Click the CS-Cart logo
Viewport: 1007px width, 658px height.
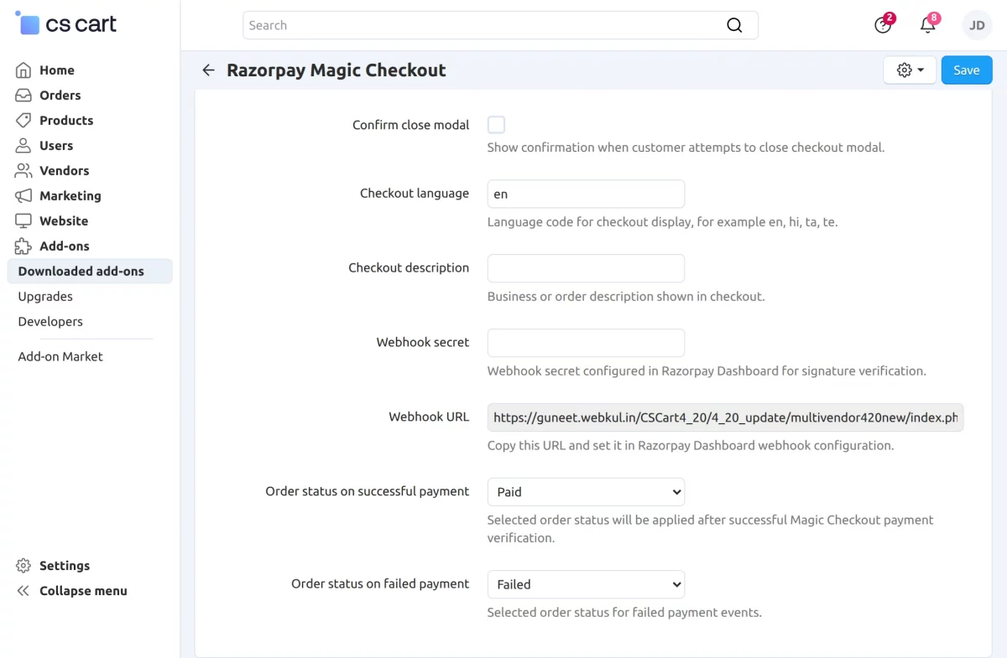point(66,23)
